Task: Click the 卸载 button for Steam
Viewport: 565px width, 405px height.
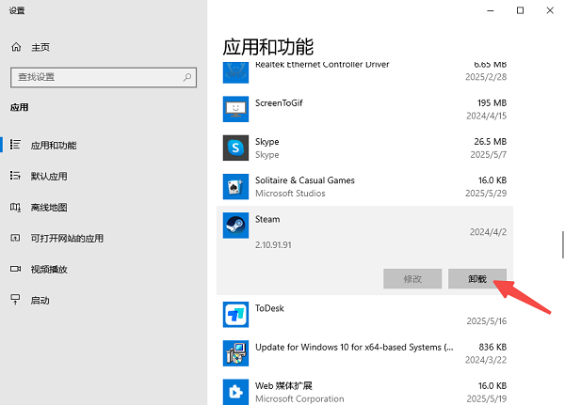Action: [477, 278]
